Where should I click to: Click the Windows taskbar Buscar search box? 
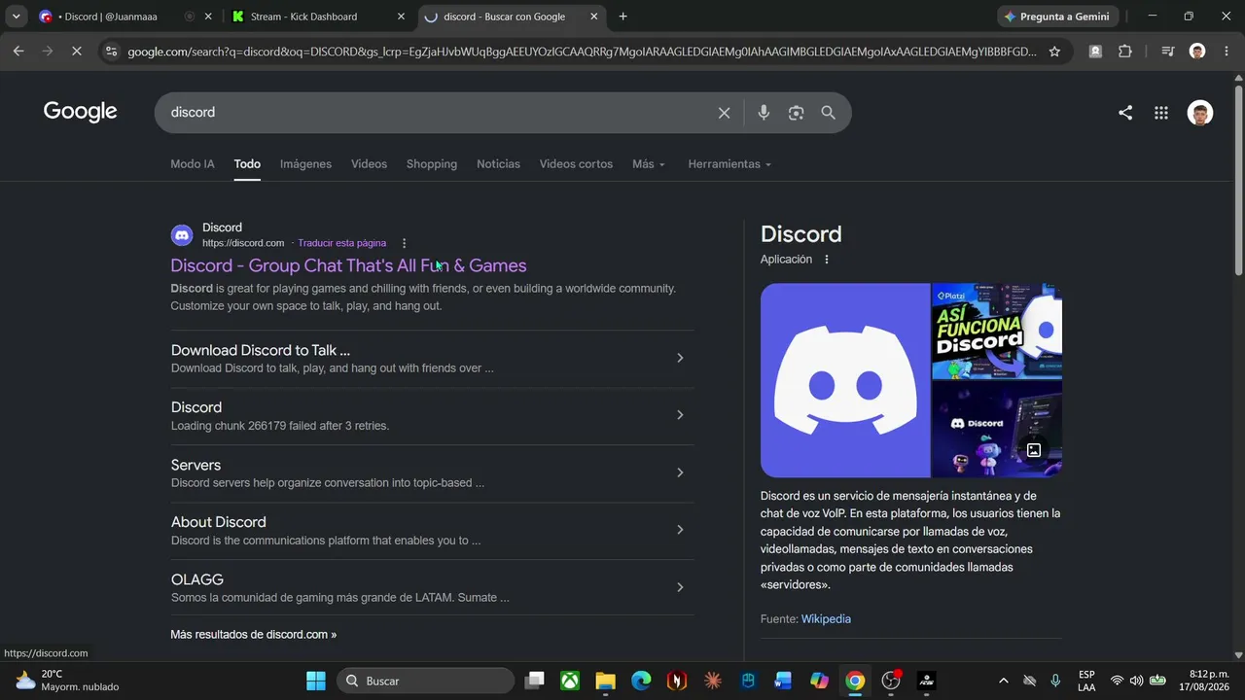click(425, 681)
